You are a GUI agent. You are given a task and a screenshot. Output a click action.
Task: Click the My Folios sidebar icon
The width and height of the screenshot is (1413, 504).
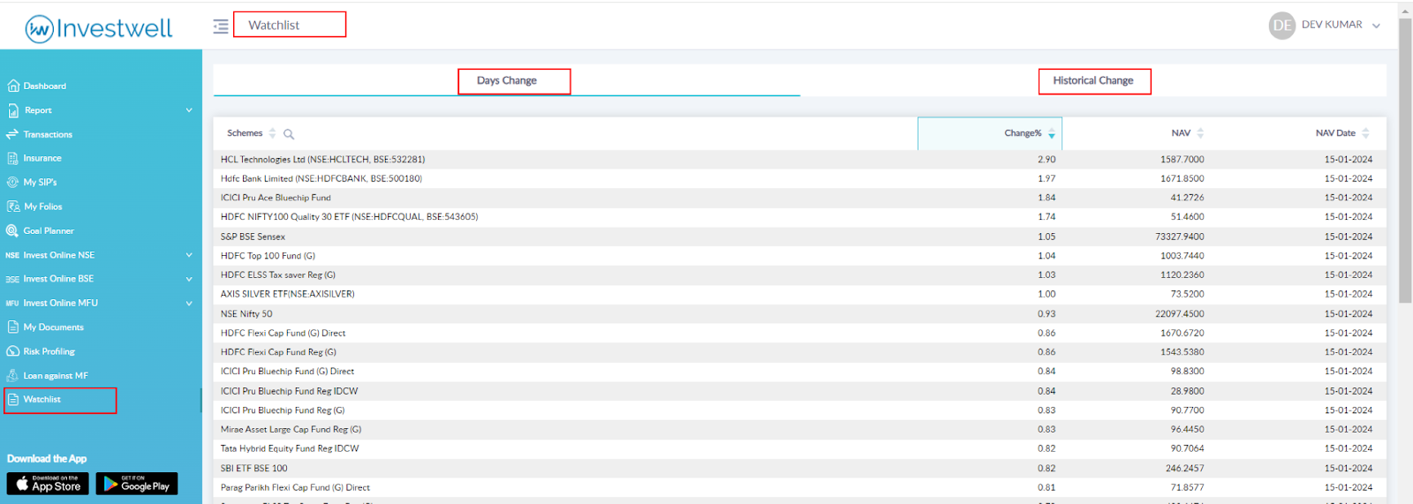click(x=13, y=207)
